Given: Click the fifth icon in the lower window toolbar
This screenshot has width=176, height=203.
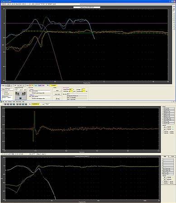Looking at the screenshot, I should tap(17, 104).
